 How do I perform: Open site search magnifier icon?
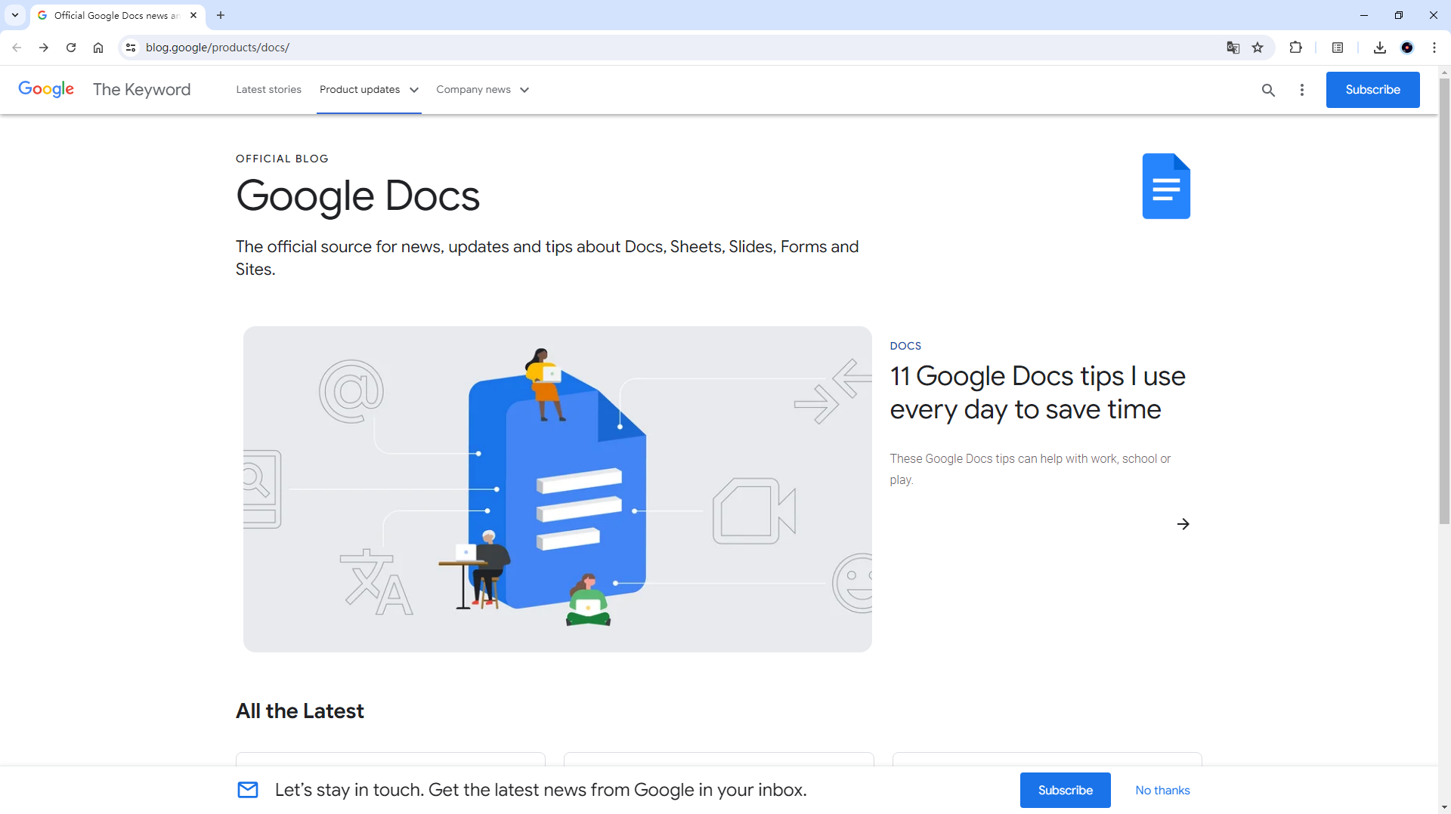click(x=1268, y=90)
